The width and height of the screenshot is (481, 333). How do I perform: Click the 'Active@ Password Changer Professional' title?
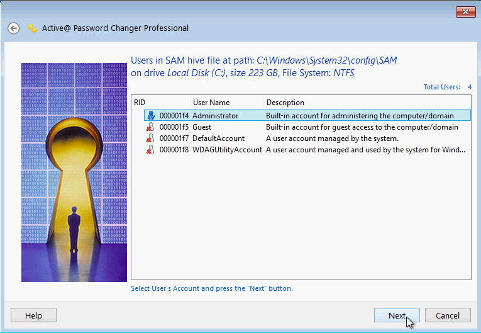click(x=115, y=28)
